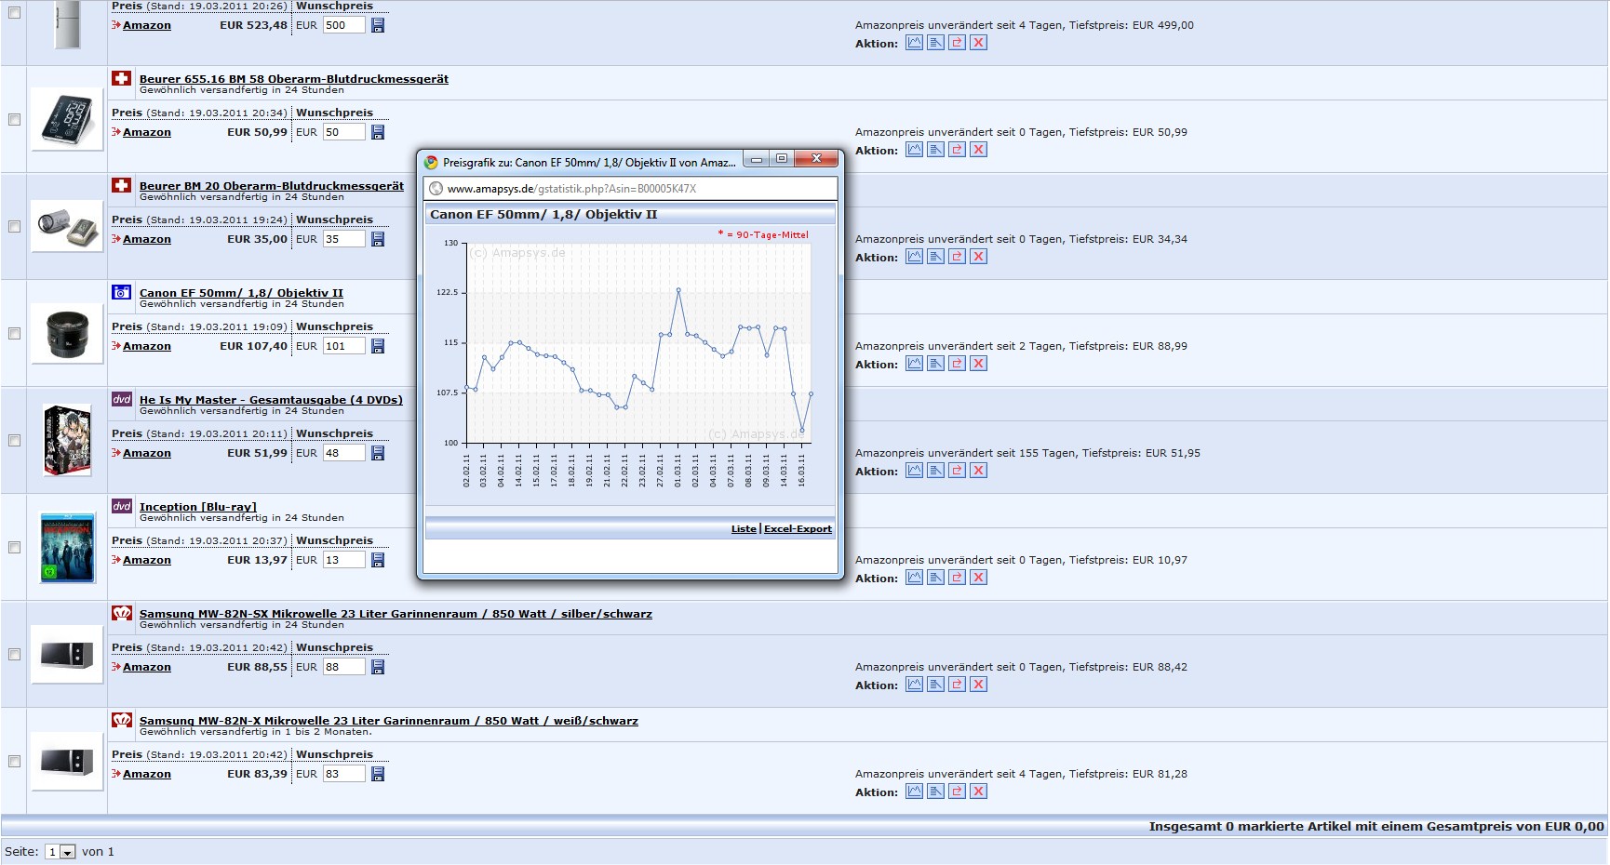Open Beurer 655.16 BM 58 product link
The height and width of the screenshot is (865, 1610).
pyautogui.click(x=294, y=79)
